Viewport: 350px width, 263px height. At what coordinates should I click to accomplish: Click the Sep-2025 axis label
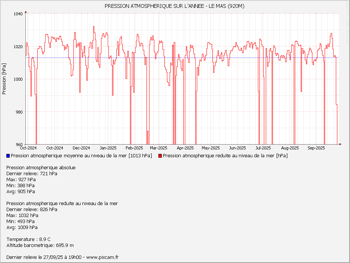click(x=316, y=148)
